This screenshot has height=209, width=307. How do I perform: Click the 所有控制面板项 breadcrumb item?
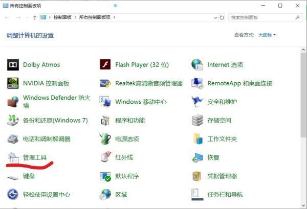(95, 17)
